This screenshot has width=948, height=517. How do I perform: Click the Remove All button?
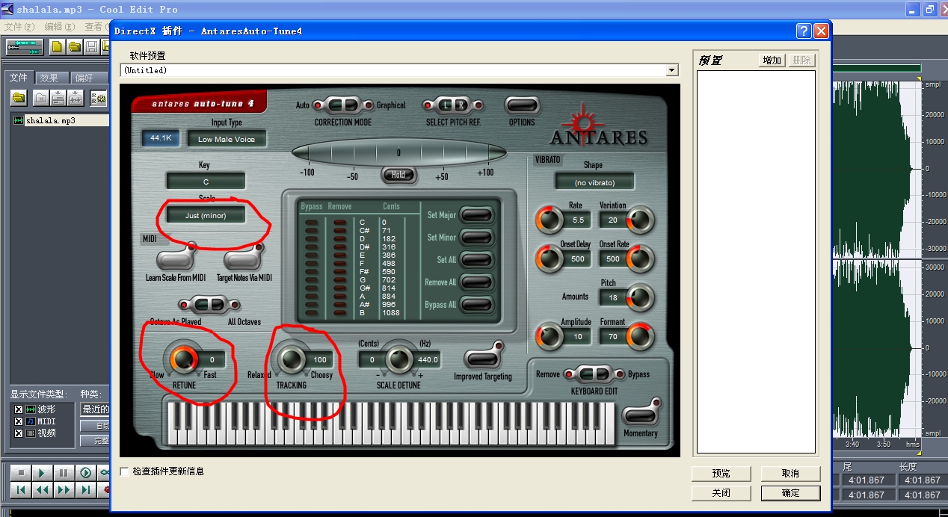pyautogui.click(x=478, y=282)
